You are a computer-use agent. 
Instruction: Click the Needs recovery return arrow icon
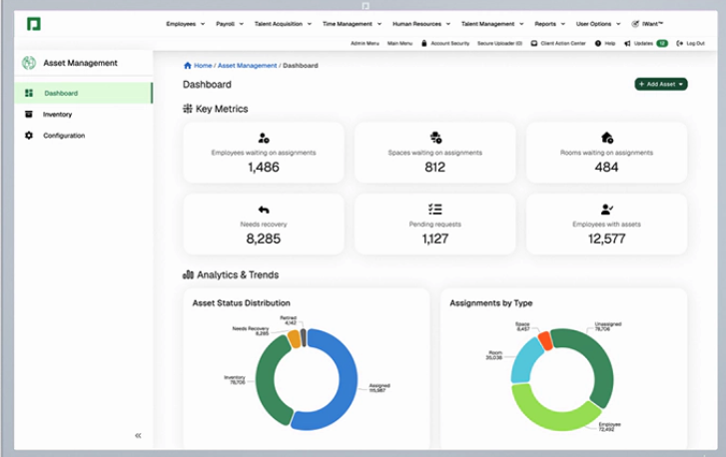coord(264,210)
